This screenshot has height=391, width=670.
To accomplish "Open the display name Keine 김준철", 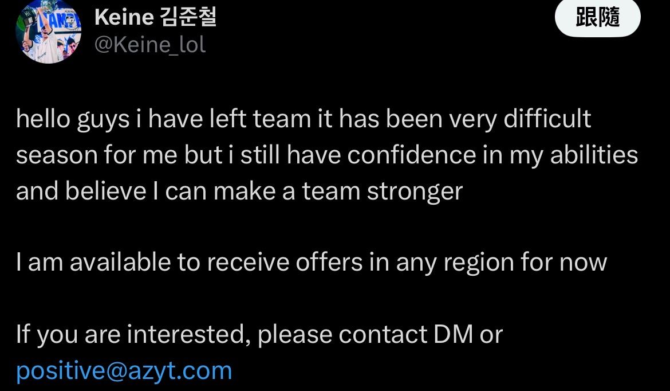I will coord(155,17).
